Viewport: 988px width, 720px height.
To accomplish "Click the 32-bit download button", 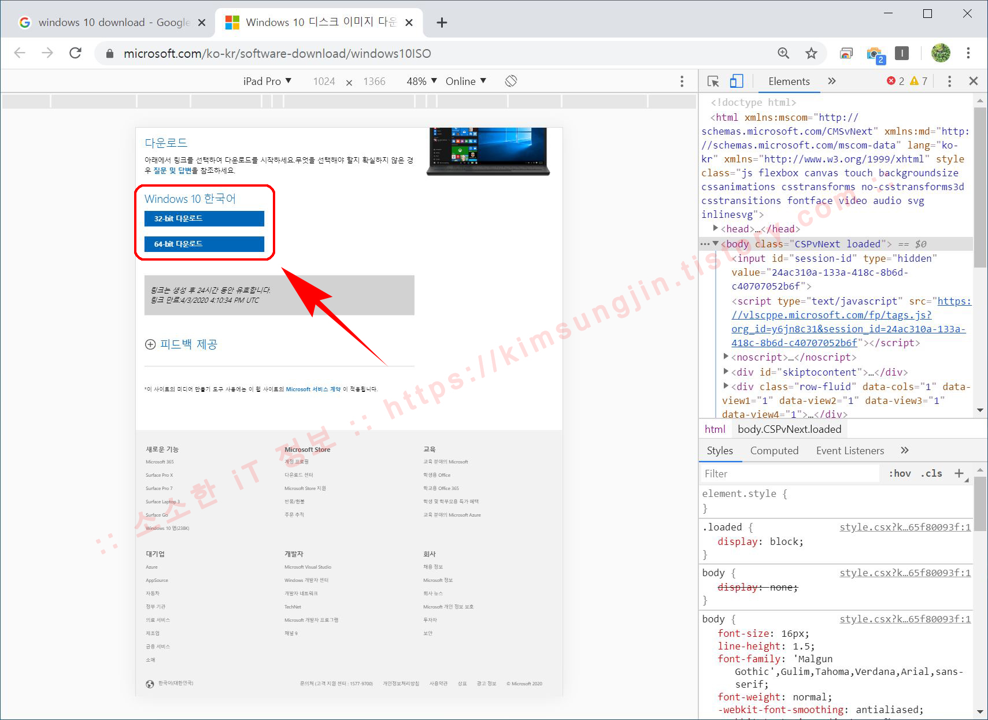I will (x=204, y=218).
